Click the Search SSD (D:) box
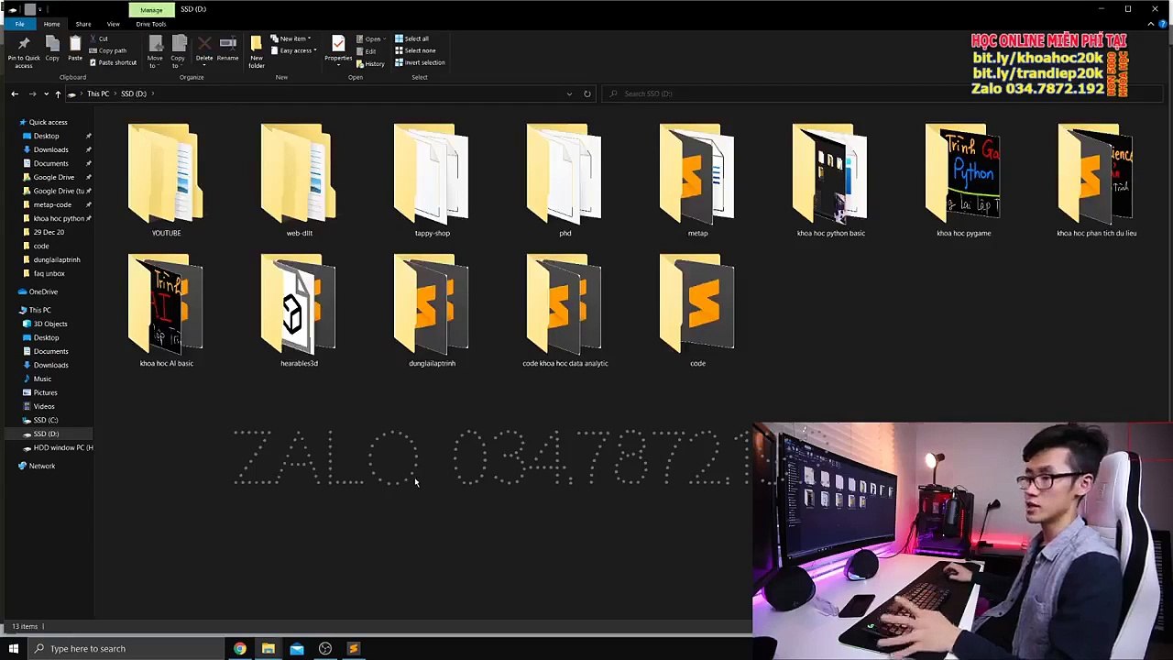The height and width of the screenshot is (660, 1173). click(880, 93)
